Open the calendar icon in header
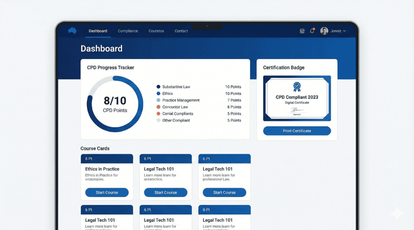The height and width of the screenshot is (230, 414). click(x=302, y=31)
